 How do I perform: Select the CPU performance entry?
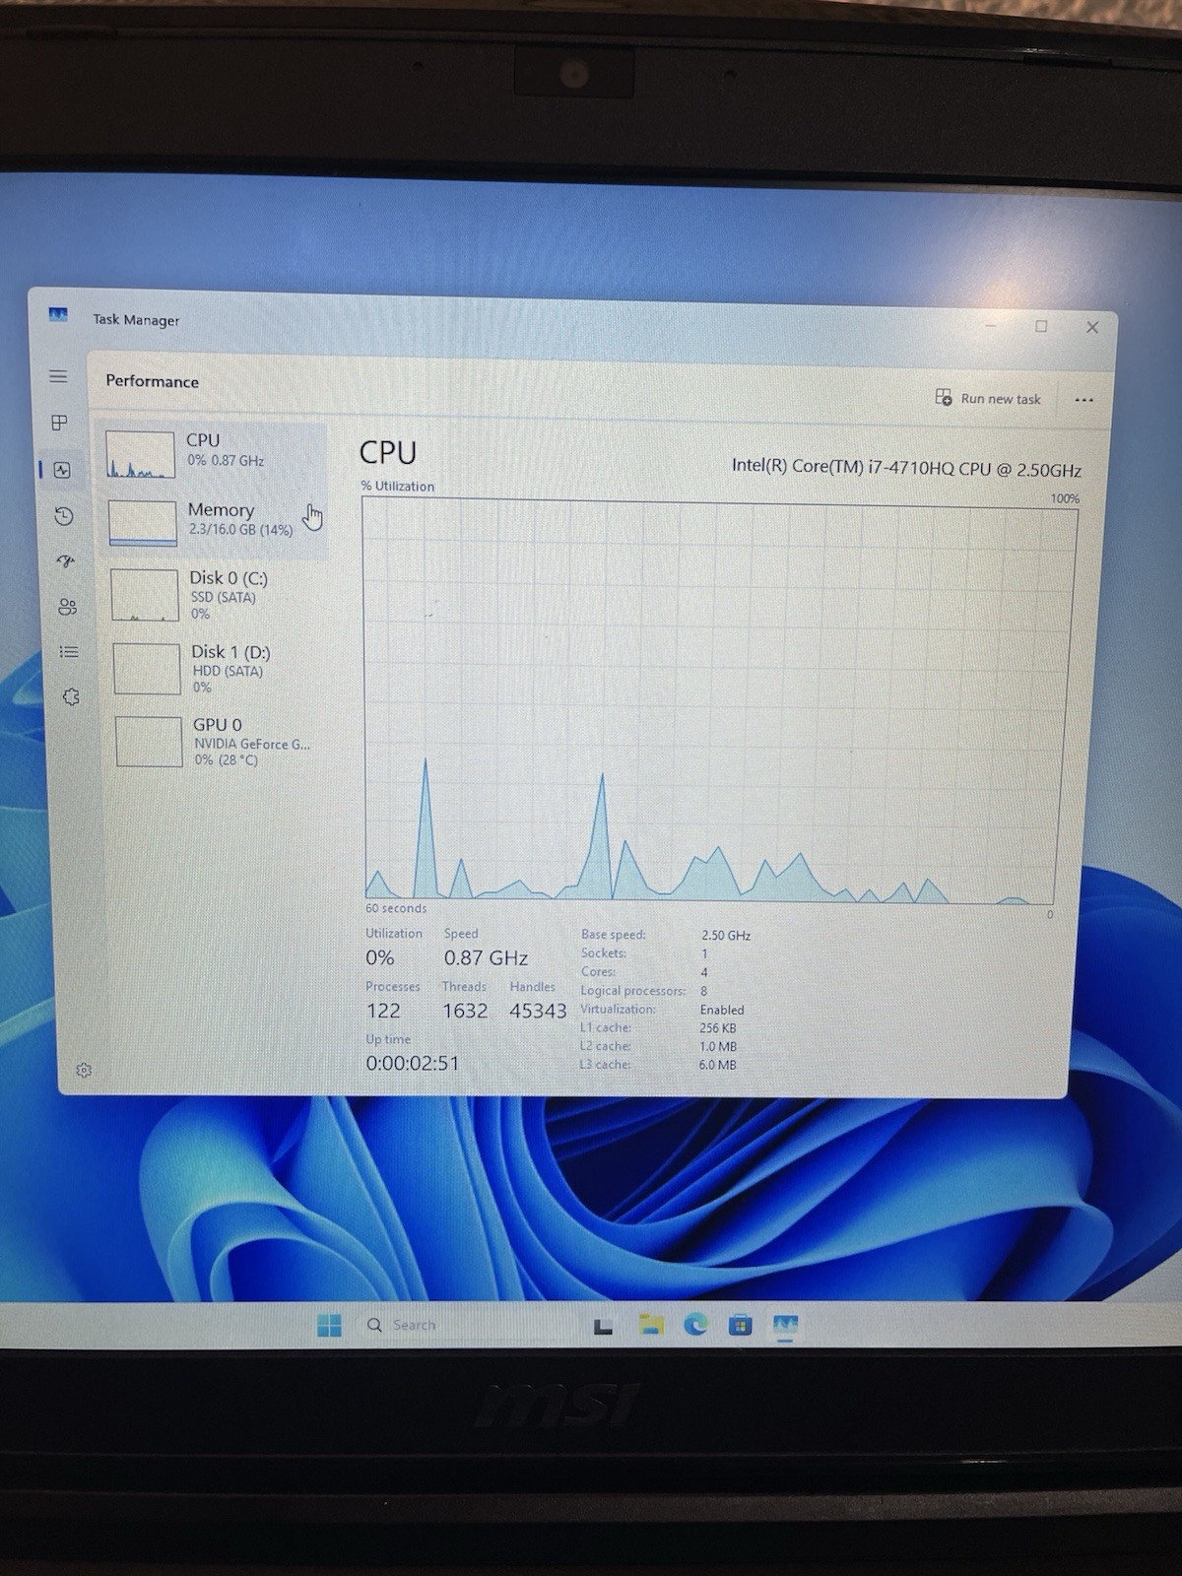click(x=212, y=454)
